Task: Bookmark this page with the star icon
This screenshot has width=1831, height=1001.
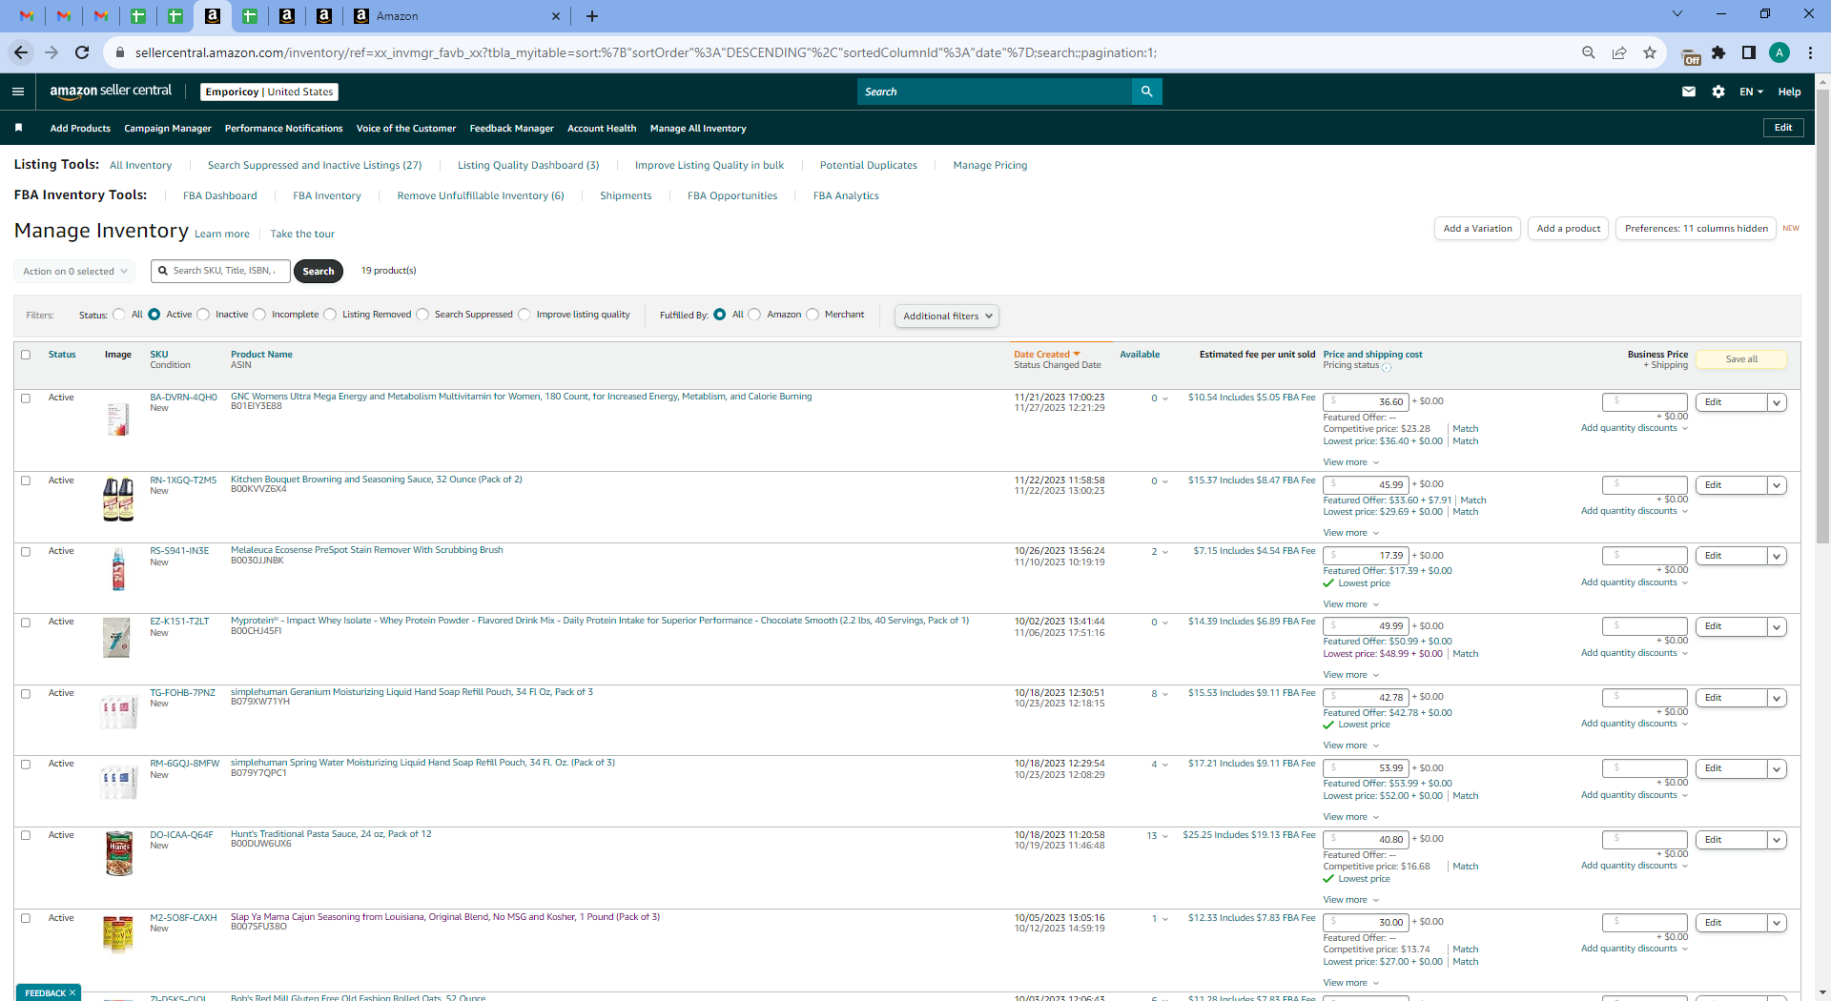Action: click(1649, 52)
